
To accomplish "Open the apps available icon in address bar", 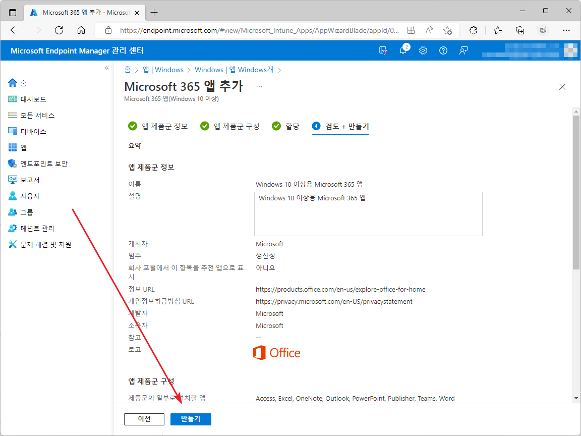I will tap(411, 30).
